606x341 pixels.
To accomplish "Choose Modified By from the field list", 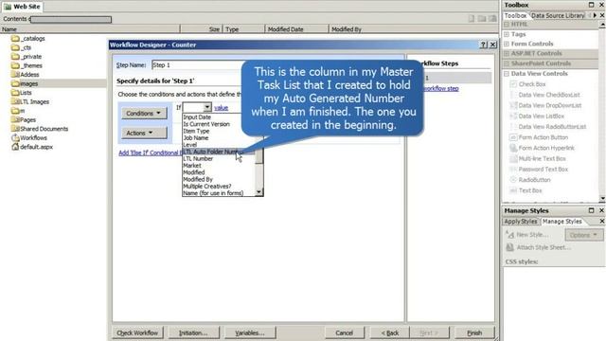I will coord(219,179).
